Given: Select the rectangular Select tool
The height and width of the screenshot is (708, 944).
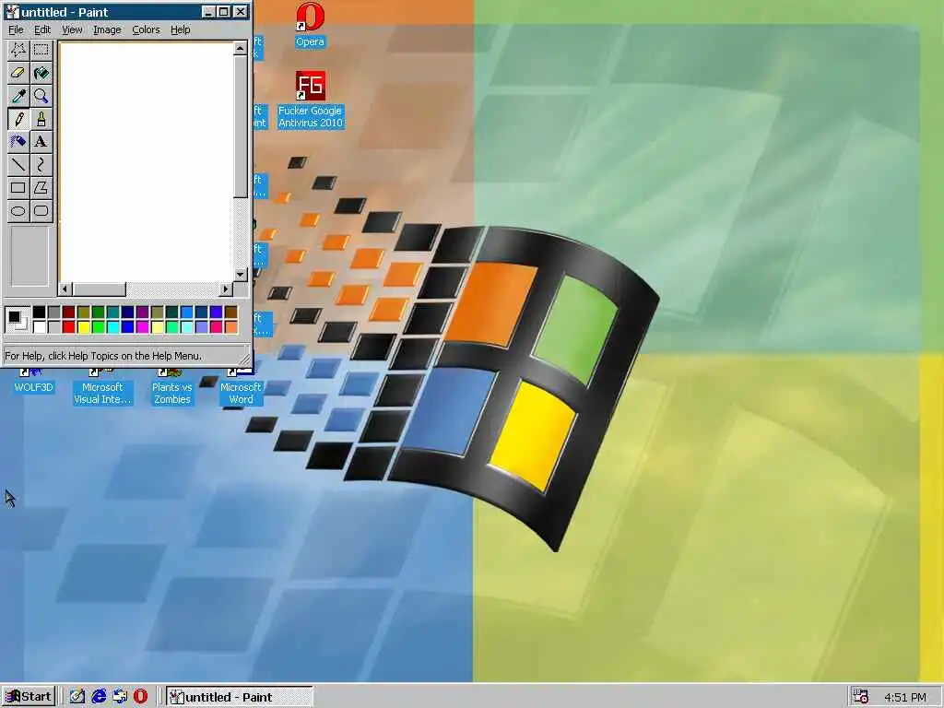Looking at the screenshot, I should [41, 50].
